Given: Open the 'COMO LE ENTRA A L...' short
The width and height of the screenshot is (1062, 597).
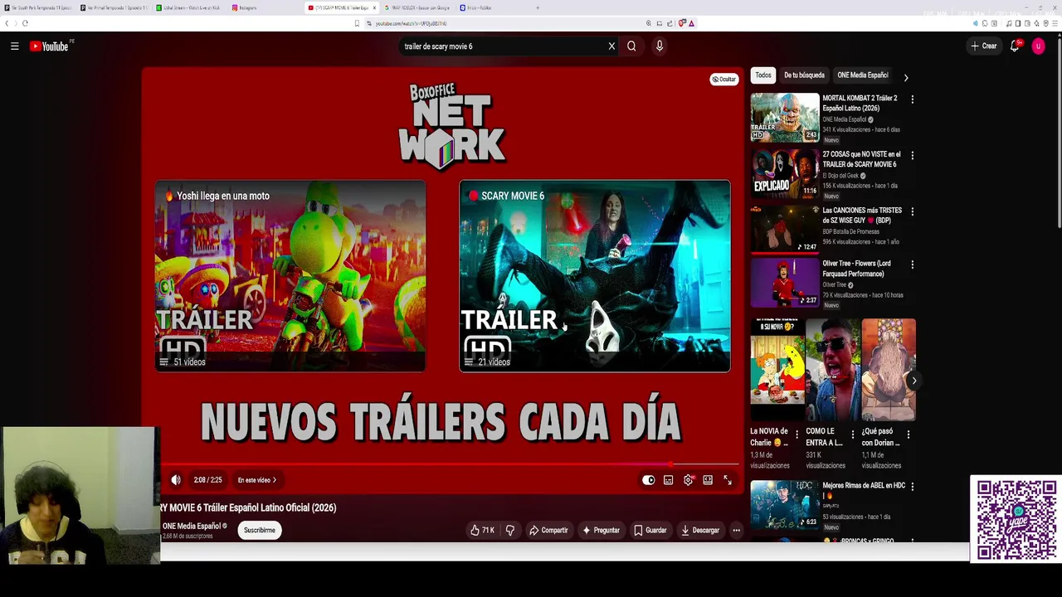Looking at the screenshot, I should [x=833, y=370].
